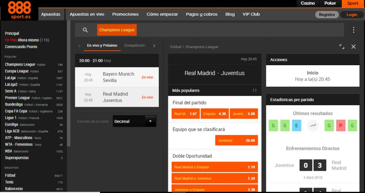Open Fútbol under Deportes
Image resolution: width=365 pixels, height=193 pixels.
point(34,176)
